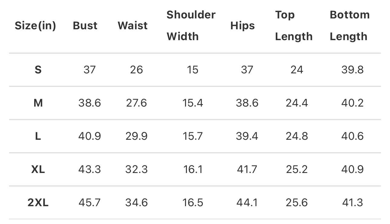This screenshot has height=224, width=390.
Task: Click the 40.2 bottom length value
Action: pyautogui.click(x=353, y=103)
